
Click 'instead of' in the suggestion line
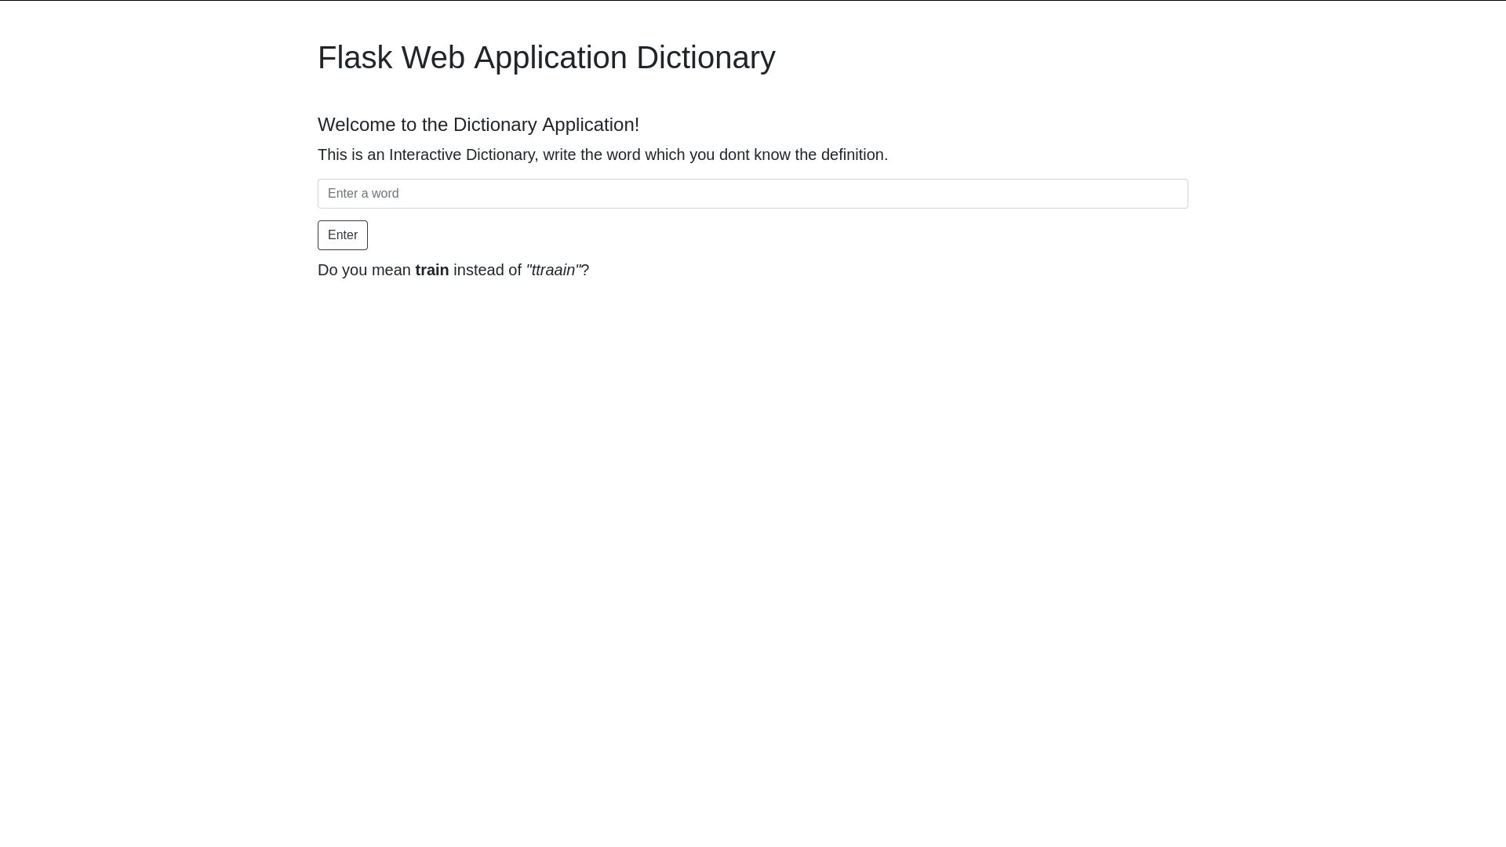tap(487, 271)
